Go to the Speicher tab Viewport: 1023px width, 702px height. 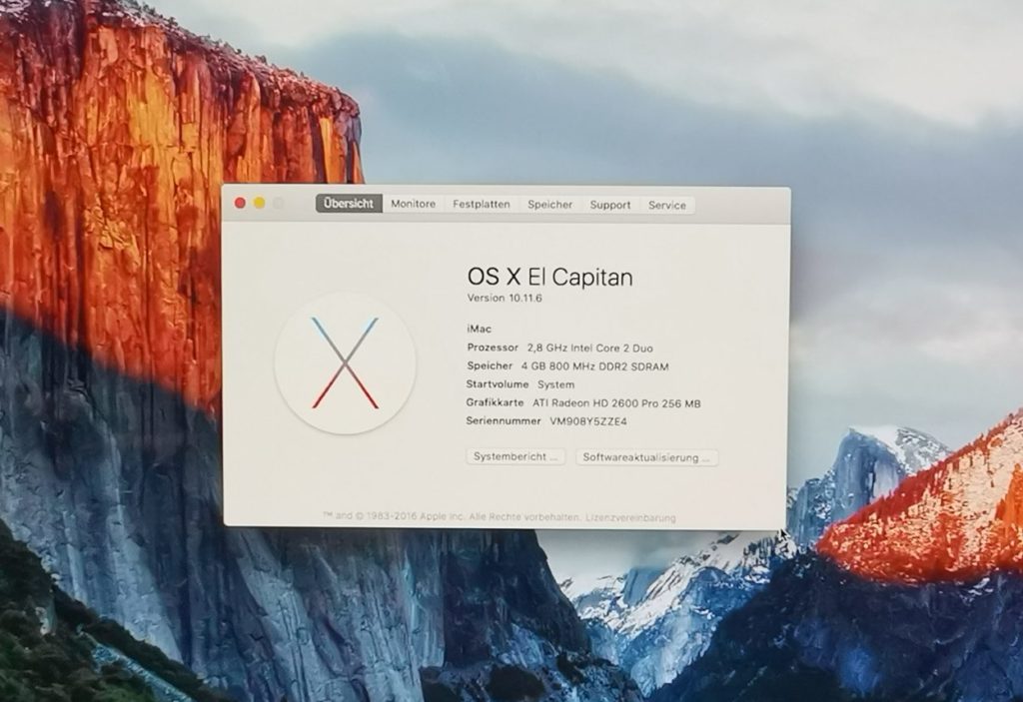550,205
